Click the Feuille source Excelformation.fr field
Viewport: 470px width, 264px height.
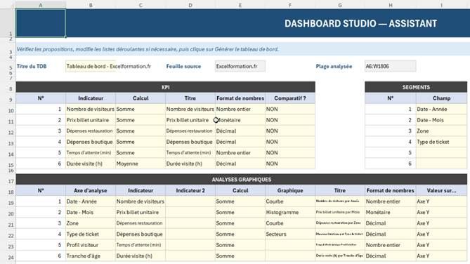[x=240, y=66]
